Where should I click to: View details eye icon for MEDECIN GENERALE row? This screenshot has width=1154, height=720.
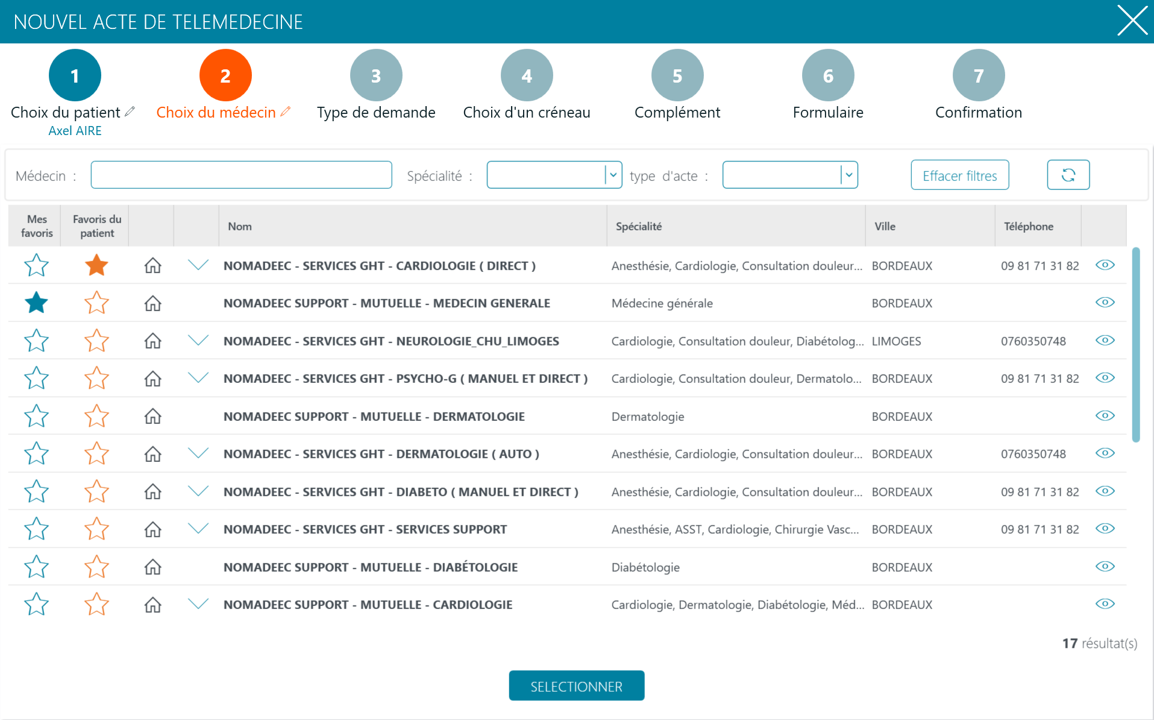1105,302
